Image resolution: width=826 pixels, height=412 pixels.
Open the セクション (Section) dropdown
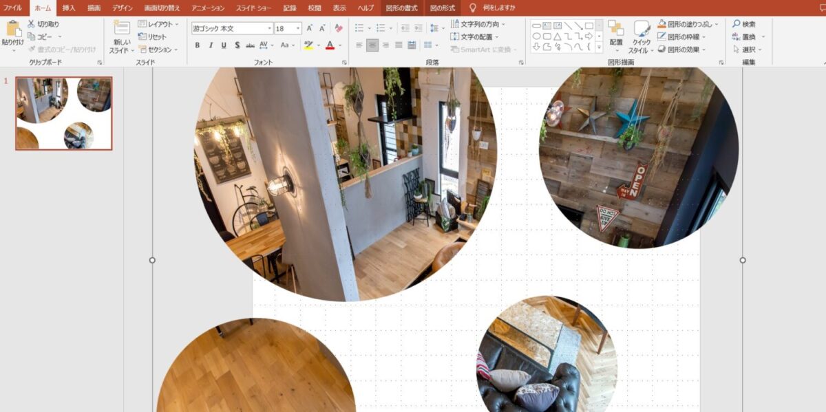(158, 50)
